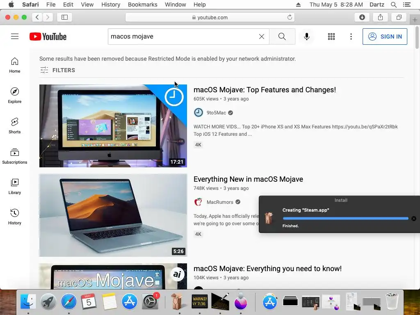420x315 pixels.
Task: Open Notification Center list icon
Action: click(x=406, y=5)
